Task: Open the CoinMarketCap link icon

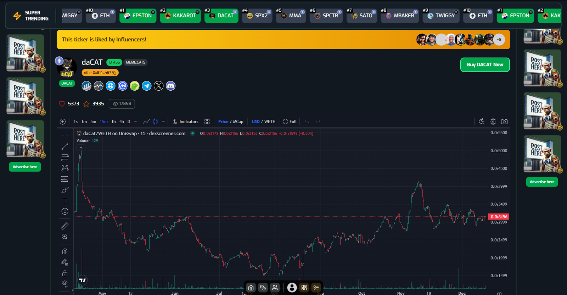Action: [x=123, y=86]
